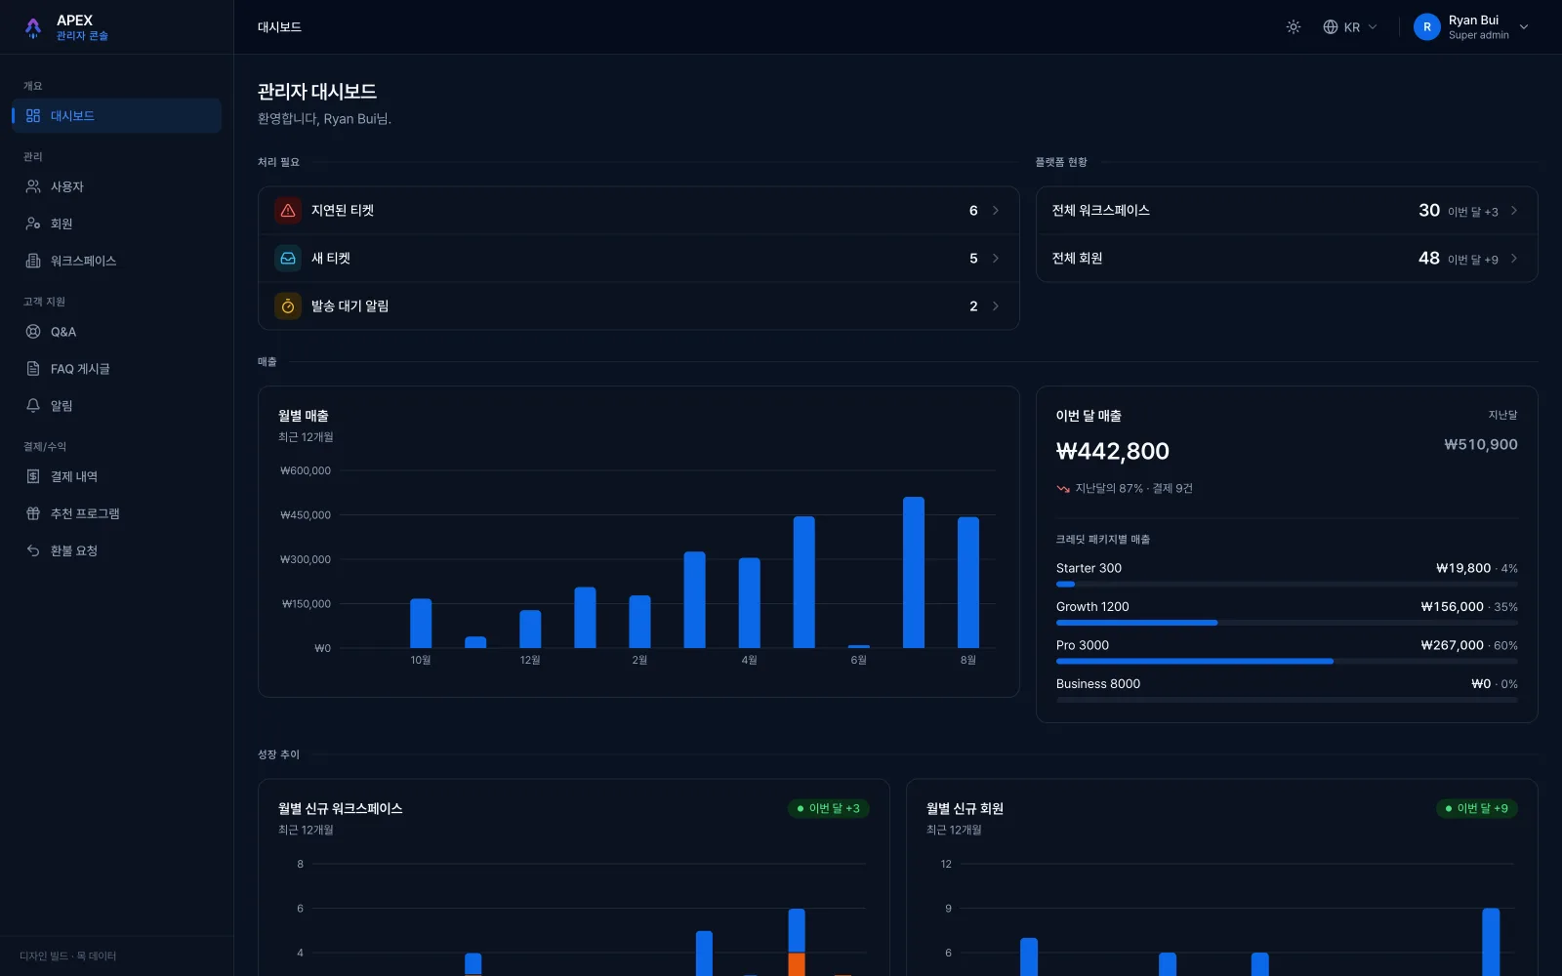Click the ₩510,900 last month value
The image size is (1562, 976).
pyautogui.click(x=1481, y=445)
